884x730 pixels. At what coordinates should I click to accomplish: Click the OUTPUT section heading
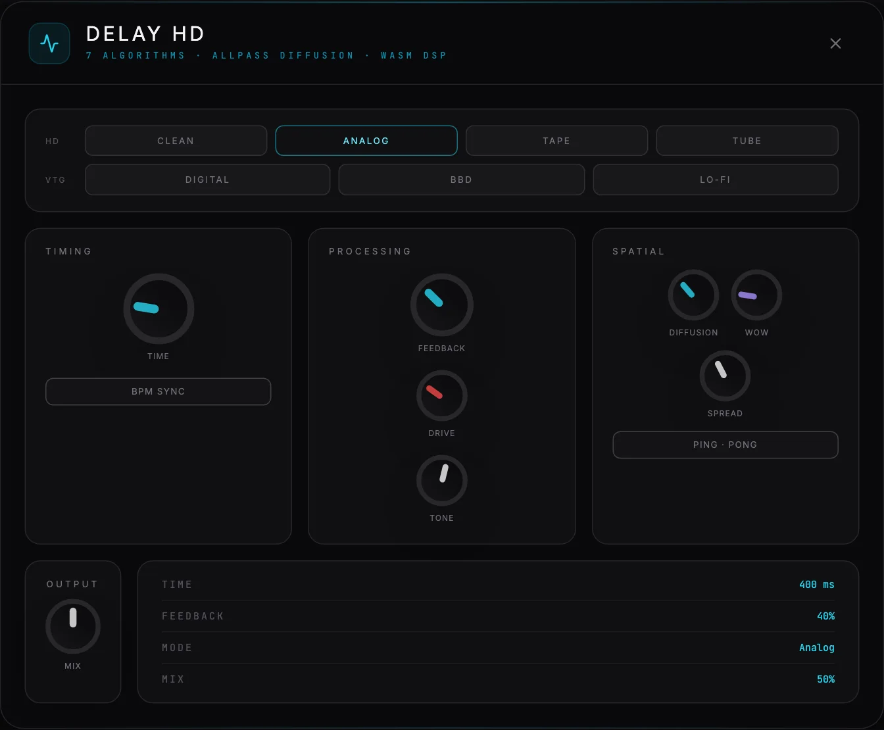(72, 584)
